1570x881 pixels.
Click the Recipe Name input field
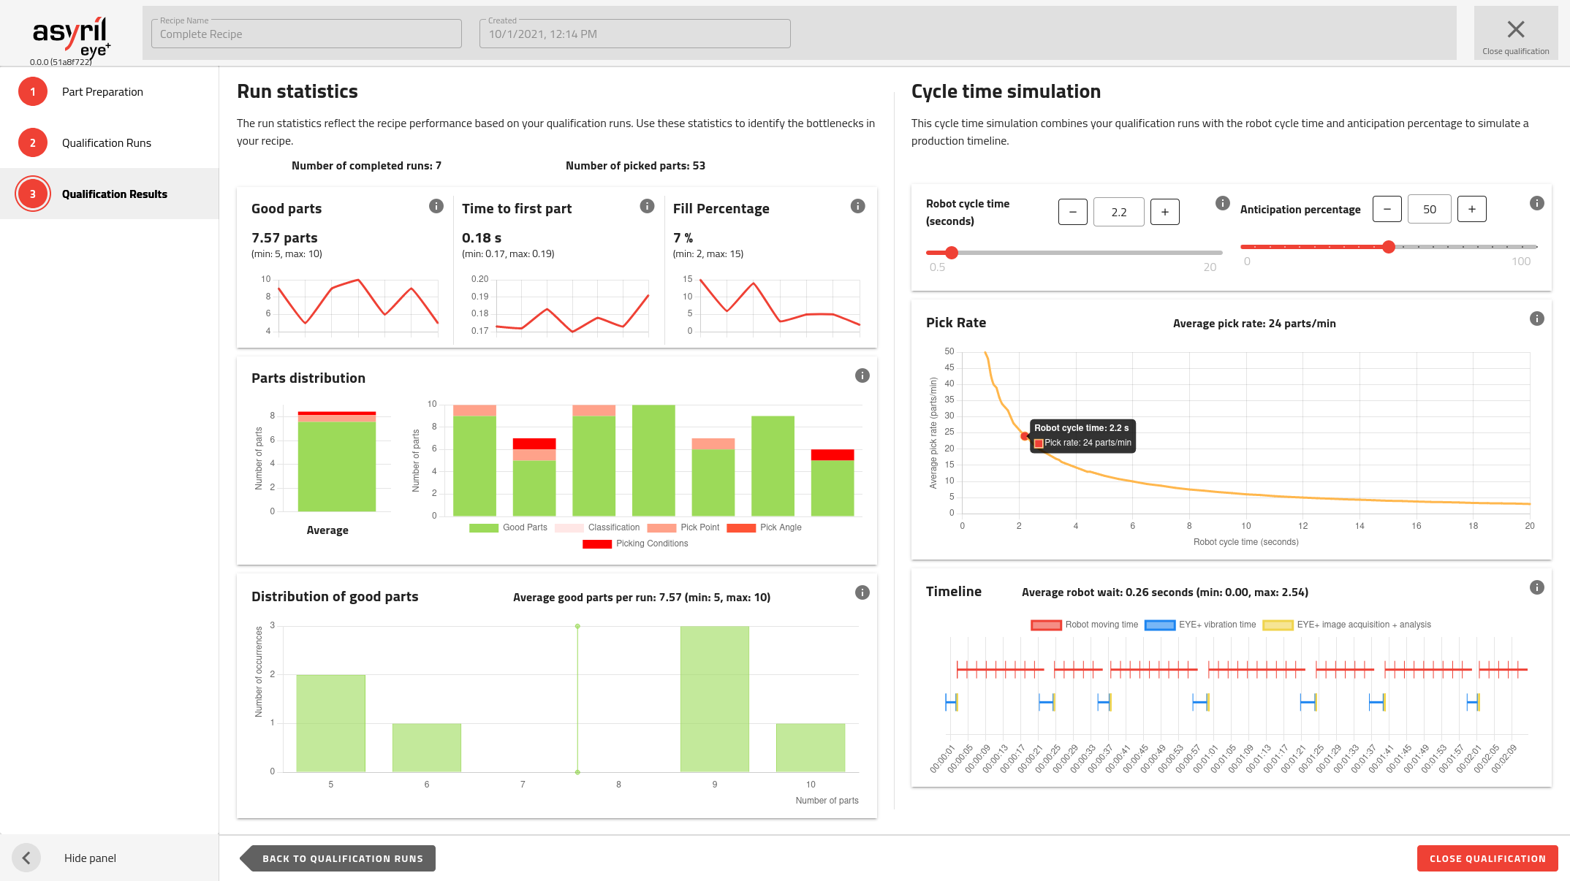tap(307, 32)
